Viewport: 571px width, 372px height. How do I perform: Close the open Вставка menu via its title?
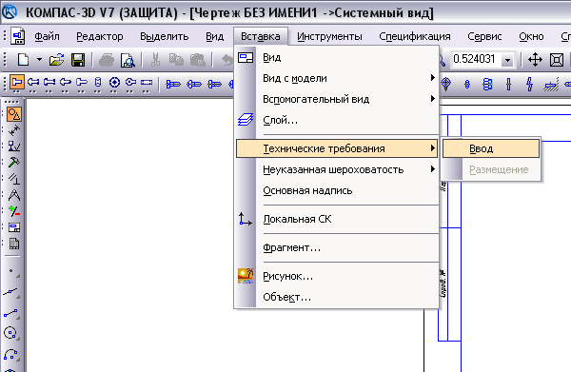click(261, 36)
